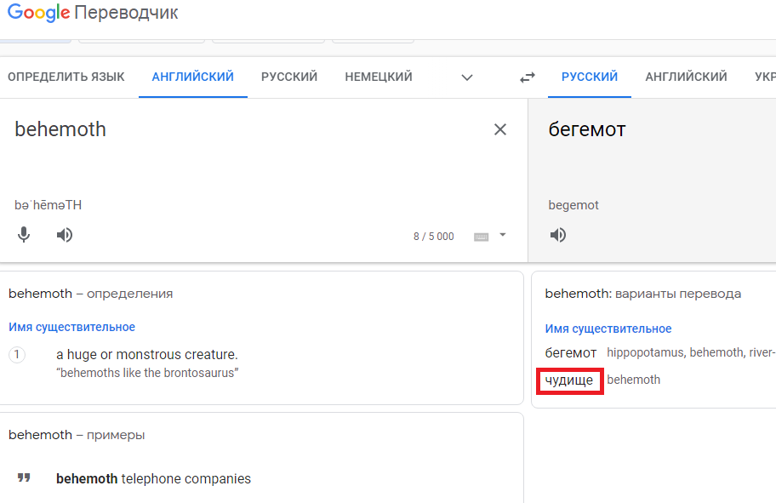Select Определить язык source tab

tap(66, 77)
